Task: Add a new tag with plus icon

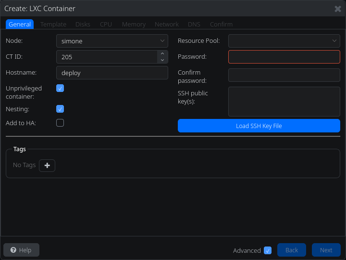Action: click(47, 165)
